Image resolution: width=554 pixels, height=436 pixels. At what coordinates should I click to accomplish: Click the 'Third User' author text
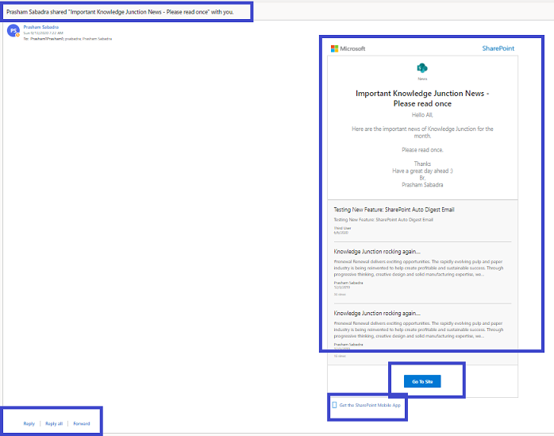[x=342, y=228]
